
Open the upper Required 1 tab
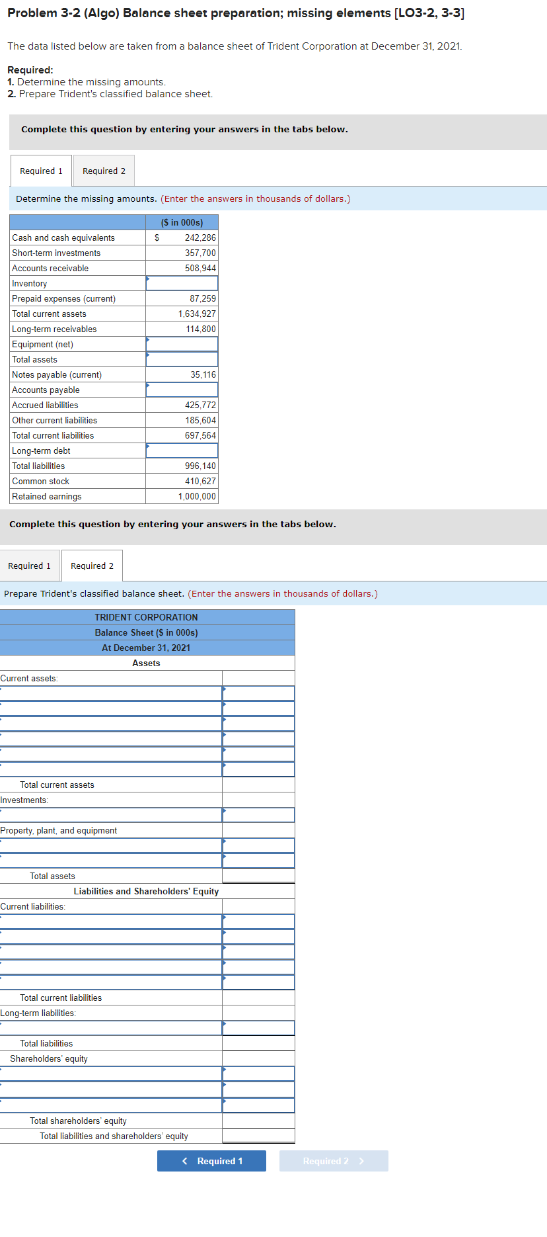pyautogui.click(x=41, y=171)
